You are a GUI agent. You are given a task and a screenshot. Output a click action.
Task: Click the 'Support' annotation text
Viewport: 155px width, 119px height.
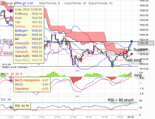140,50
